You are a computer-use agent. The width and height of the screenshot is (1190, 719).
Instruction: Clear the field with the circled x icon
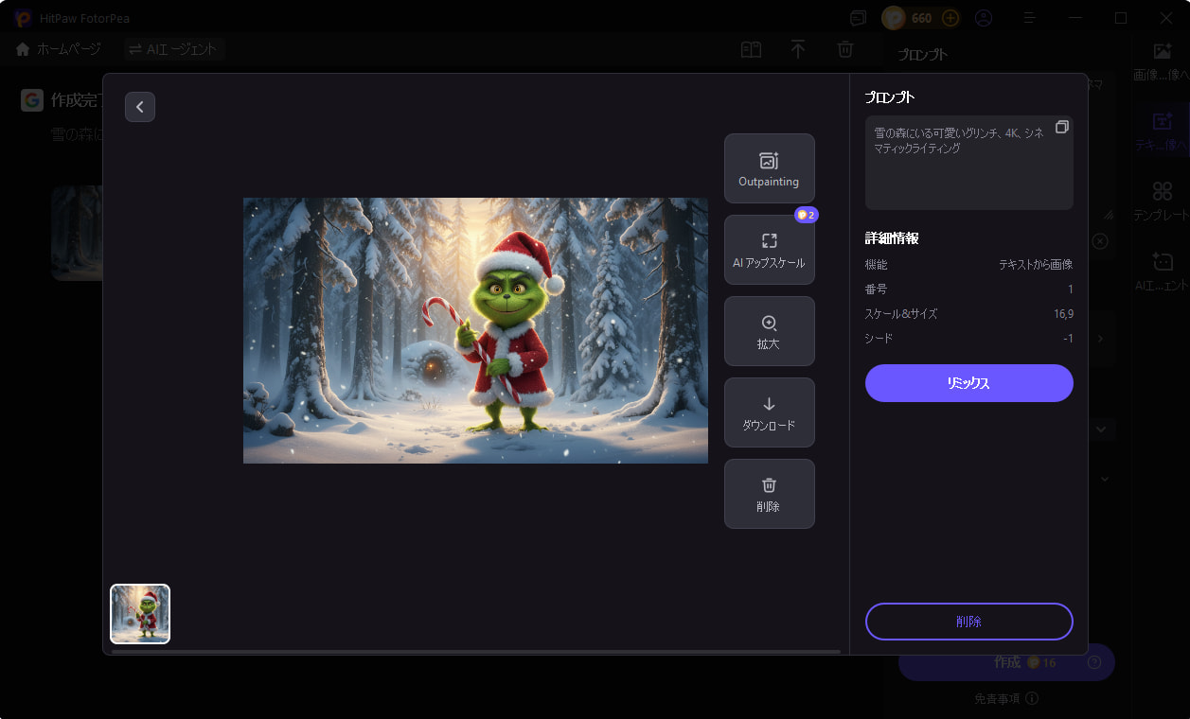click(1100, 241)
